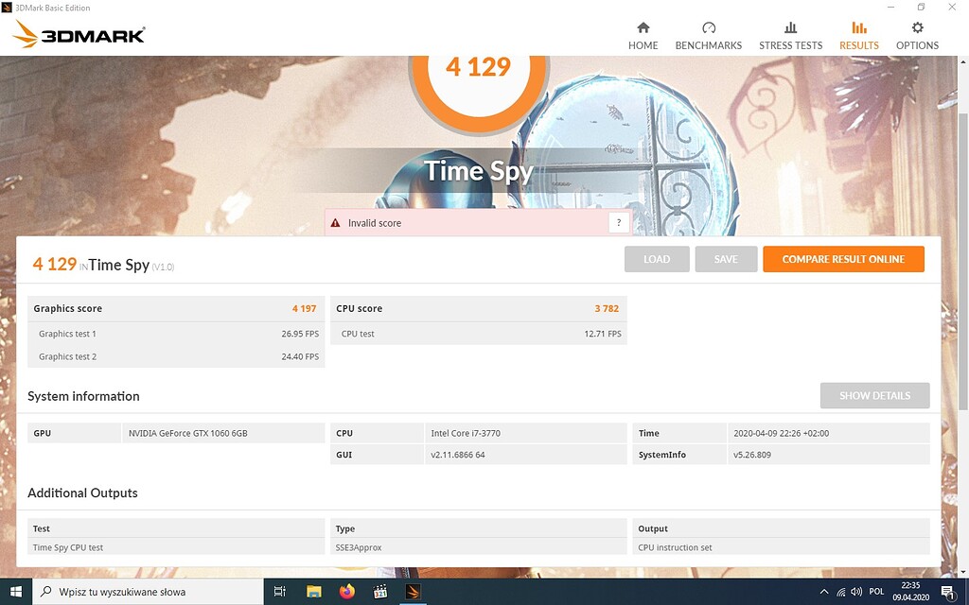Open Firefox from the taskbar
Viewport: 969px width, 605px height.
pyautogui.click(x=347, y=592)
